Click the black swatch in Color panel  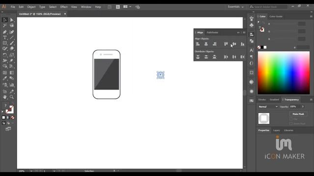(x=262, y=47)
